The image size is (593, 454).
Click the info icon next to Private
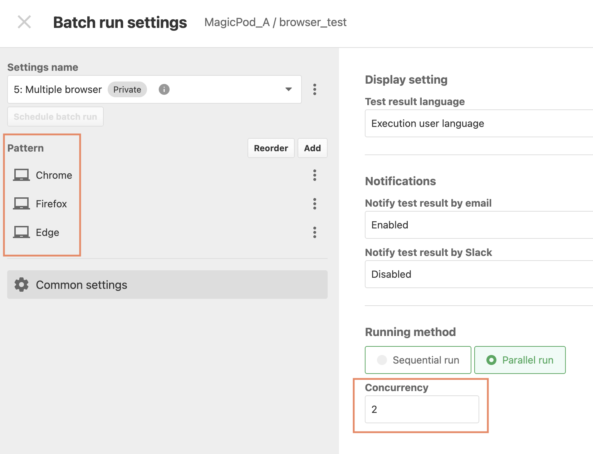(x=164, y=89)
